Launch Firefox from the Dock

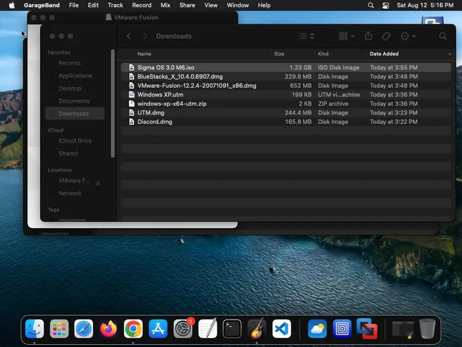click(x=108, y=329)
